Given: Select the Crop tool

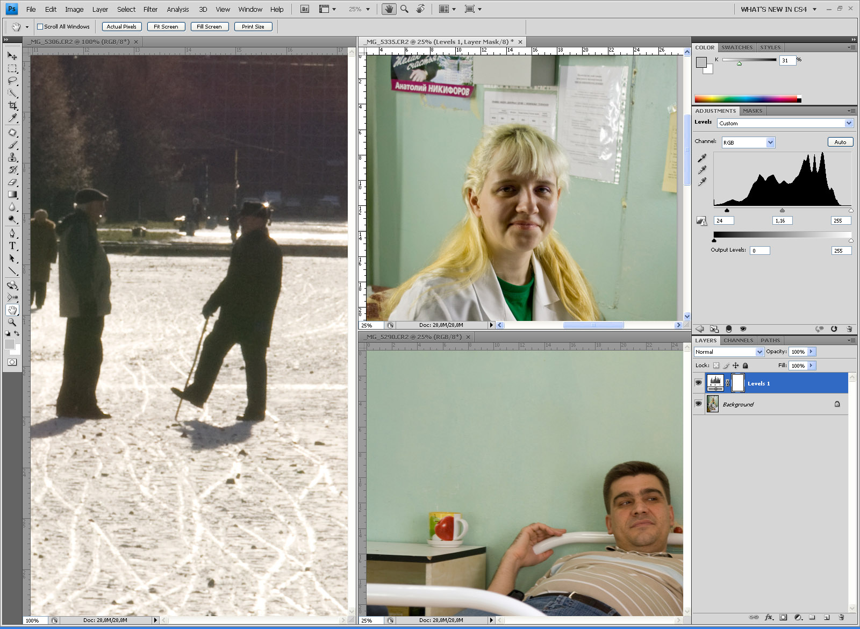Looking at the screenshot, I should pos(12,106).
